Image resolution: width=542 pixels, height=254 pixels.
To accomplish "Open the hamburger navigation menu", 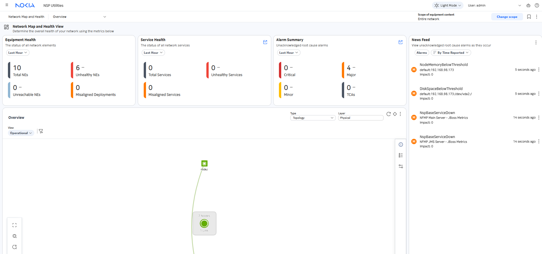I will pyautogui.click(x=7, y=5).
